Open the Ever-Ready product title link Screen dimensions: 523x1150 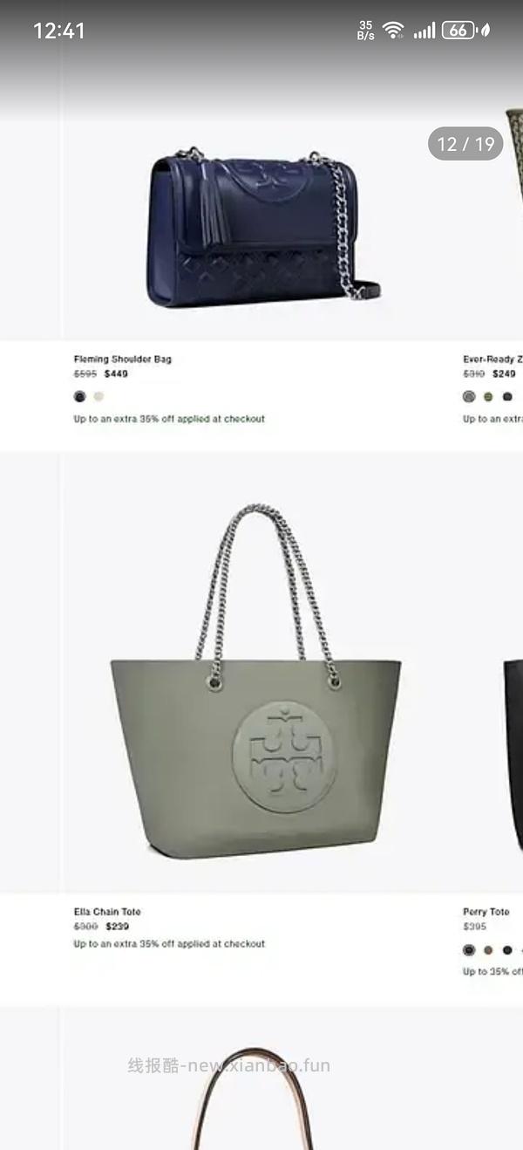pyautogui.click(x=492, y=359)
